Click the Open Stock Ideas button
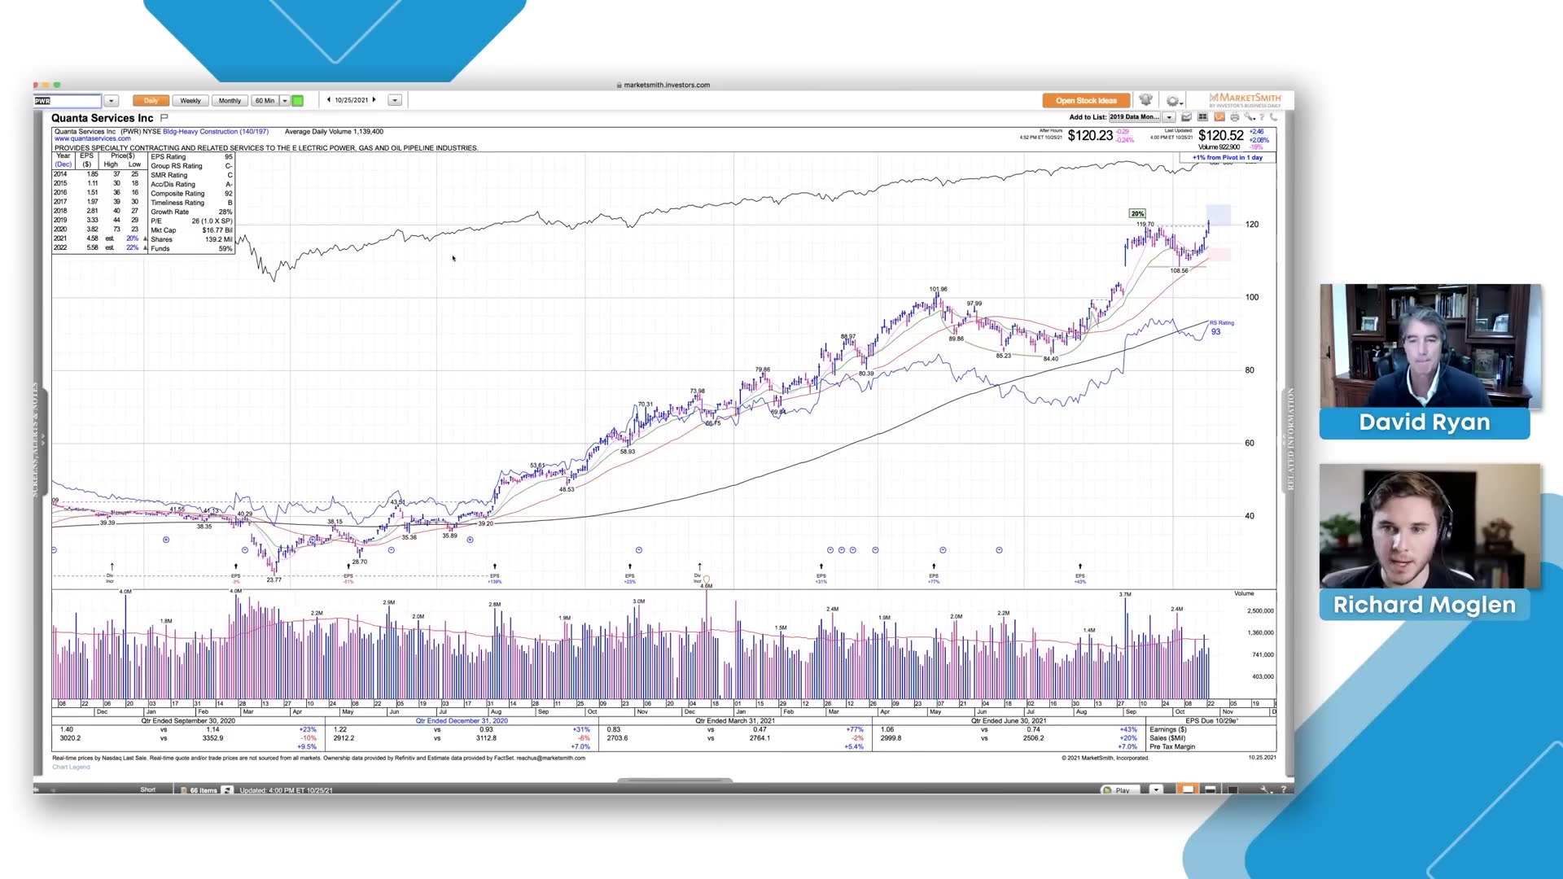The width and height of the screenshot is (1563, 879). click(x=1086, y=101)
